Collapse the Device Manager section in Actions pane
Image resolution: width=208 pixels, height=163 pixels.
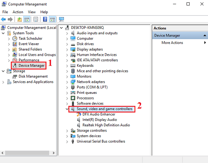(x=205, y=35)
